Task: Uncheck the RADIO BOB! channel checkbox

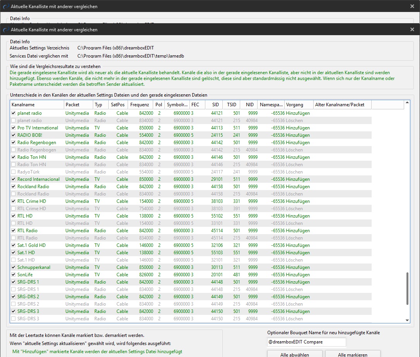Action: click(x=14, y=135)
